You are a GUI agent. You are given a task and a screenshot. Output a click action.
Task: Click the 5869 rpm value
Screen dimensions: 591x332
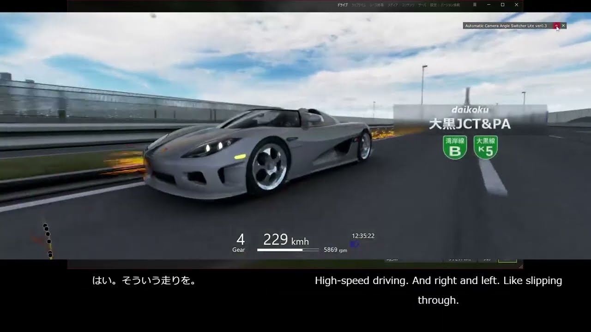click(x=335, y=250)
